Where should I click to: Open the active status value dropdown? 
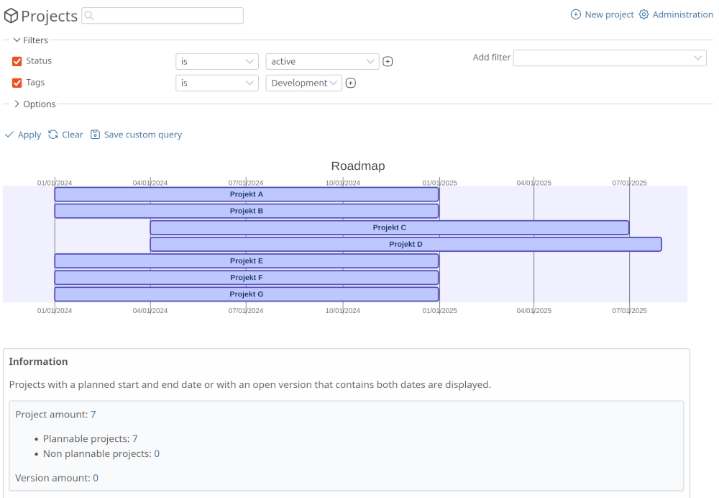322,61
